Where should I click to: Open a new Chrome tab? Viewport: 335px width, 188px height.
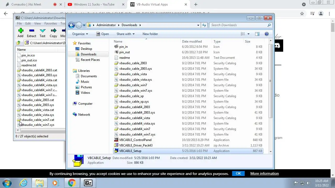(196, 4)
